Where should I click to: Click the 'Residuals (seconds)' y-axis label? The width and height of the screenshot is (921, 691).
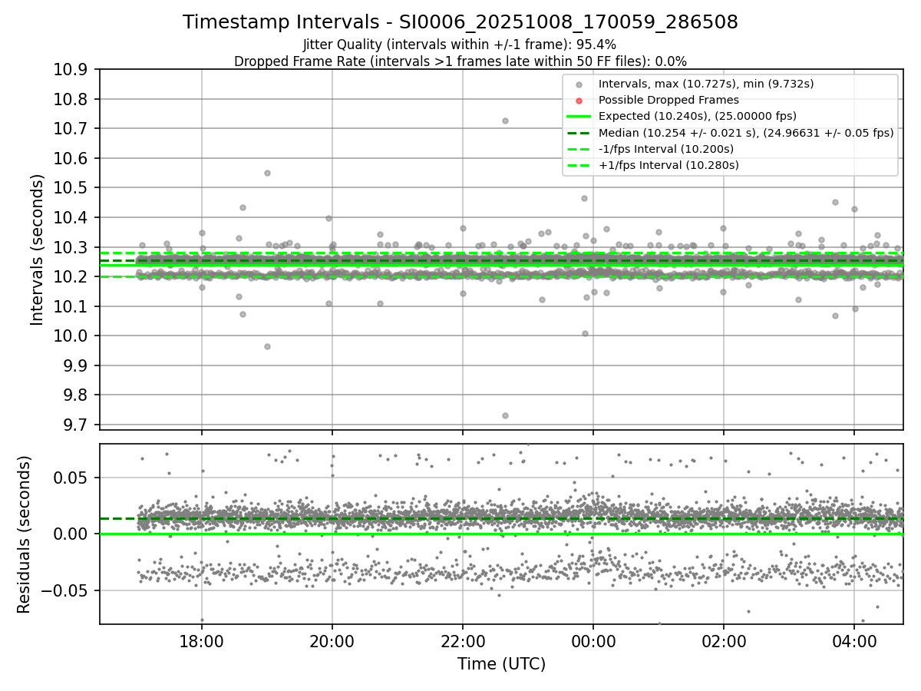tap(24, 534)
